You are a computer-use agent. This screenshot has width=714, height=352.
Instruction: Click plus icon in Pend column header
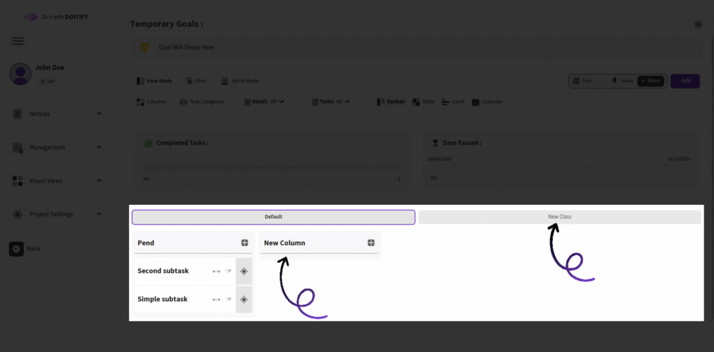245,243
